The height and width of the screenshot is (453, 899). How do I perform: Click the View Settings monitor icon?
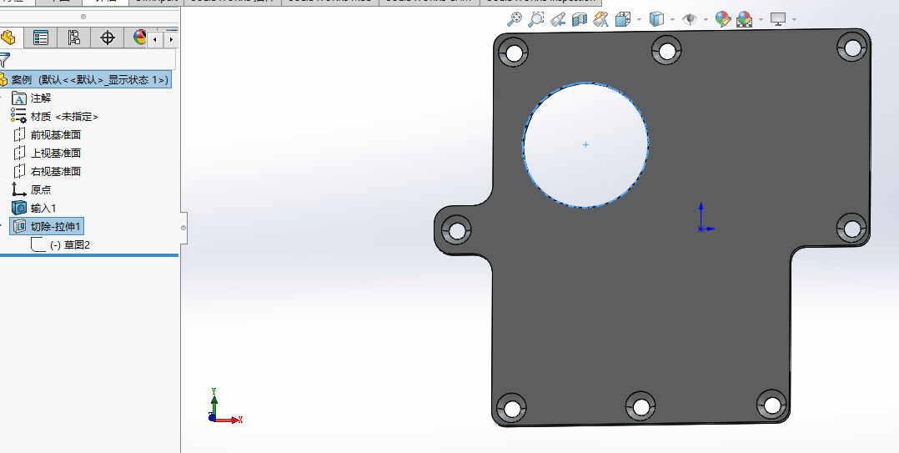point(778,19)
